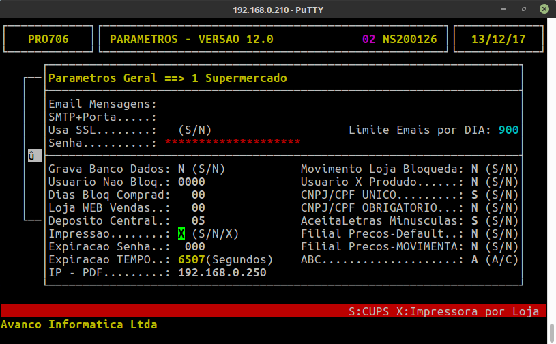The image size is (556, 344).
Task: Click the û marker on left border
Action: pos(31,156)
